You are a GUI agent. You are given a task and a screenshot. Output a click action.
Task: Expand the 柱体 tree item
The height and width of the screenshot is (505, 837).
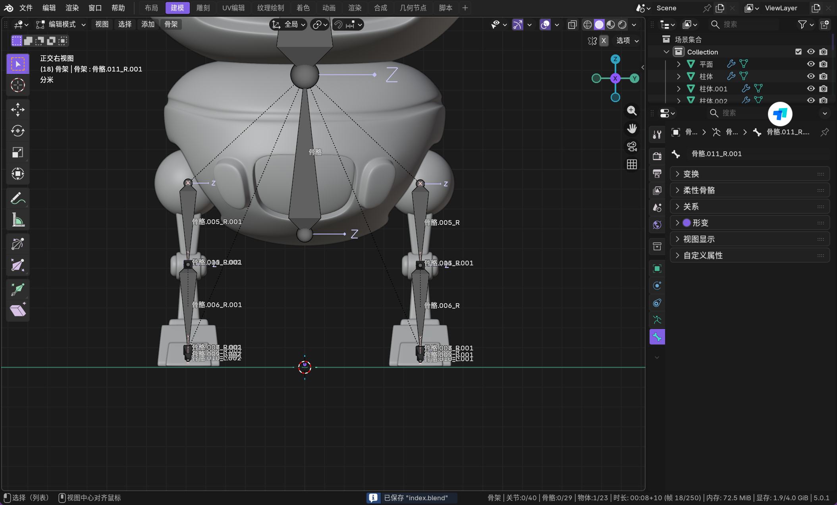tap(679, 76)
